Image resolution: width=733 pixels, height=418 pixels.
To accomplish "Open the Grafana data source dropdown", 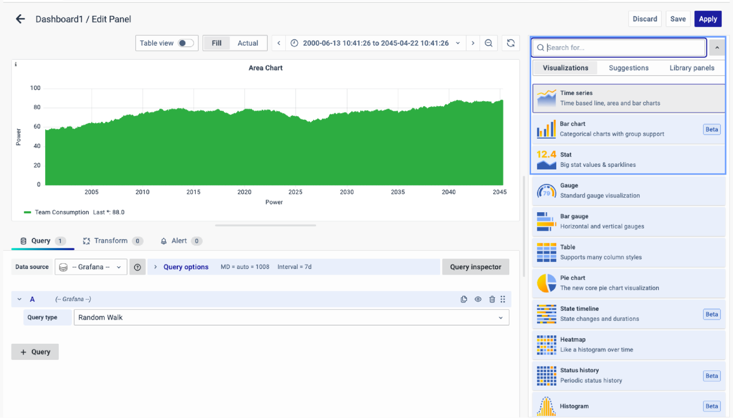I will pos(91,267).
